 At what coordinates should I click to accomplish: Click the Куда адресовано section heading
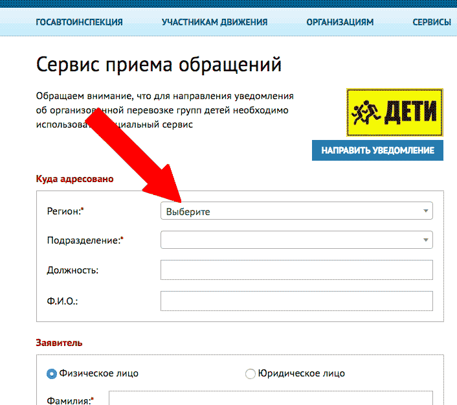74,179
